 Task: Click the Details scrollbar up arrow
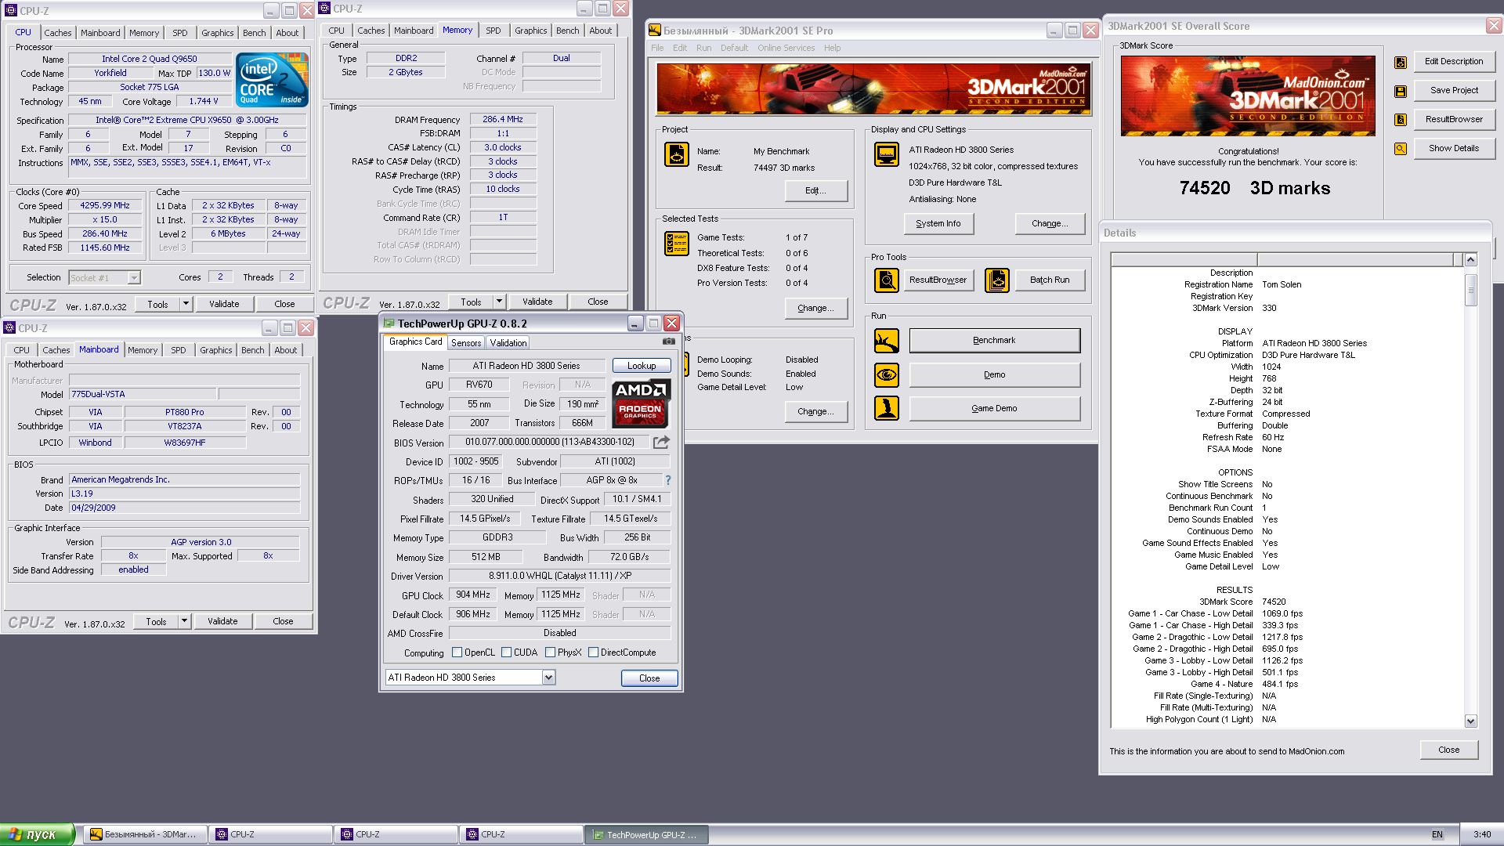[x=1470, y=259]
